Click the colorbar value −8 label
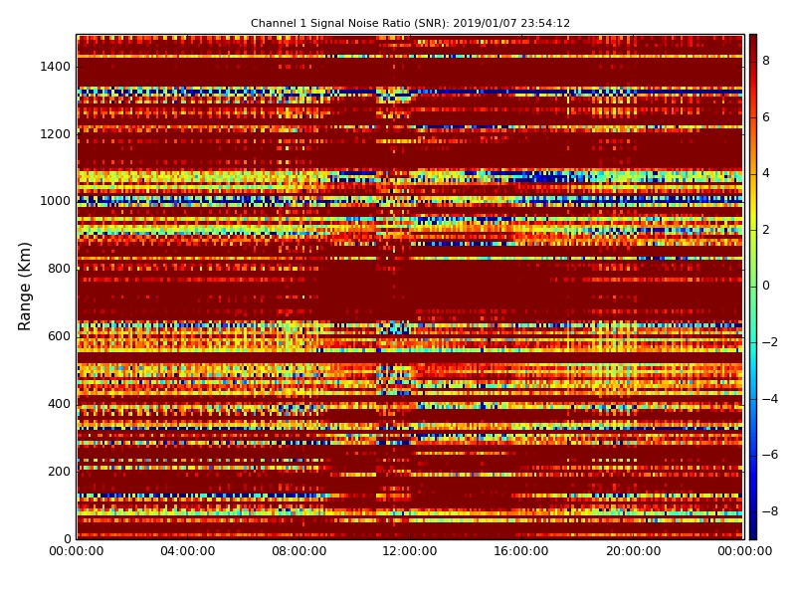 [770, 511]
